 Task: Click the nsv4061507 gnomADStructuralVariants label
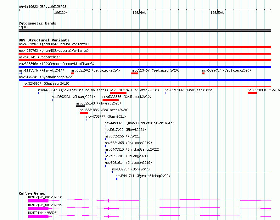point(54,44)
